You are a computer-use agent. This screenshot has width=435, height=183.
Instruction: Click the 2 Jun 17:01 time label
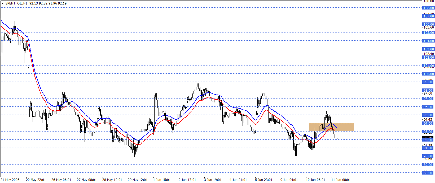[187, 180]
